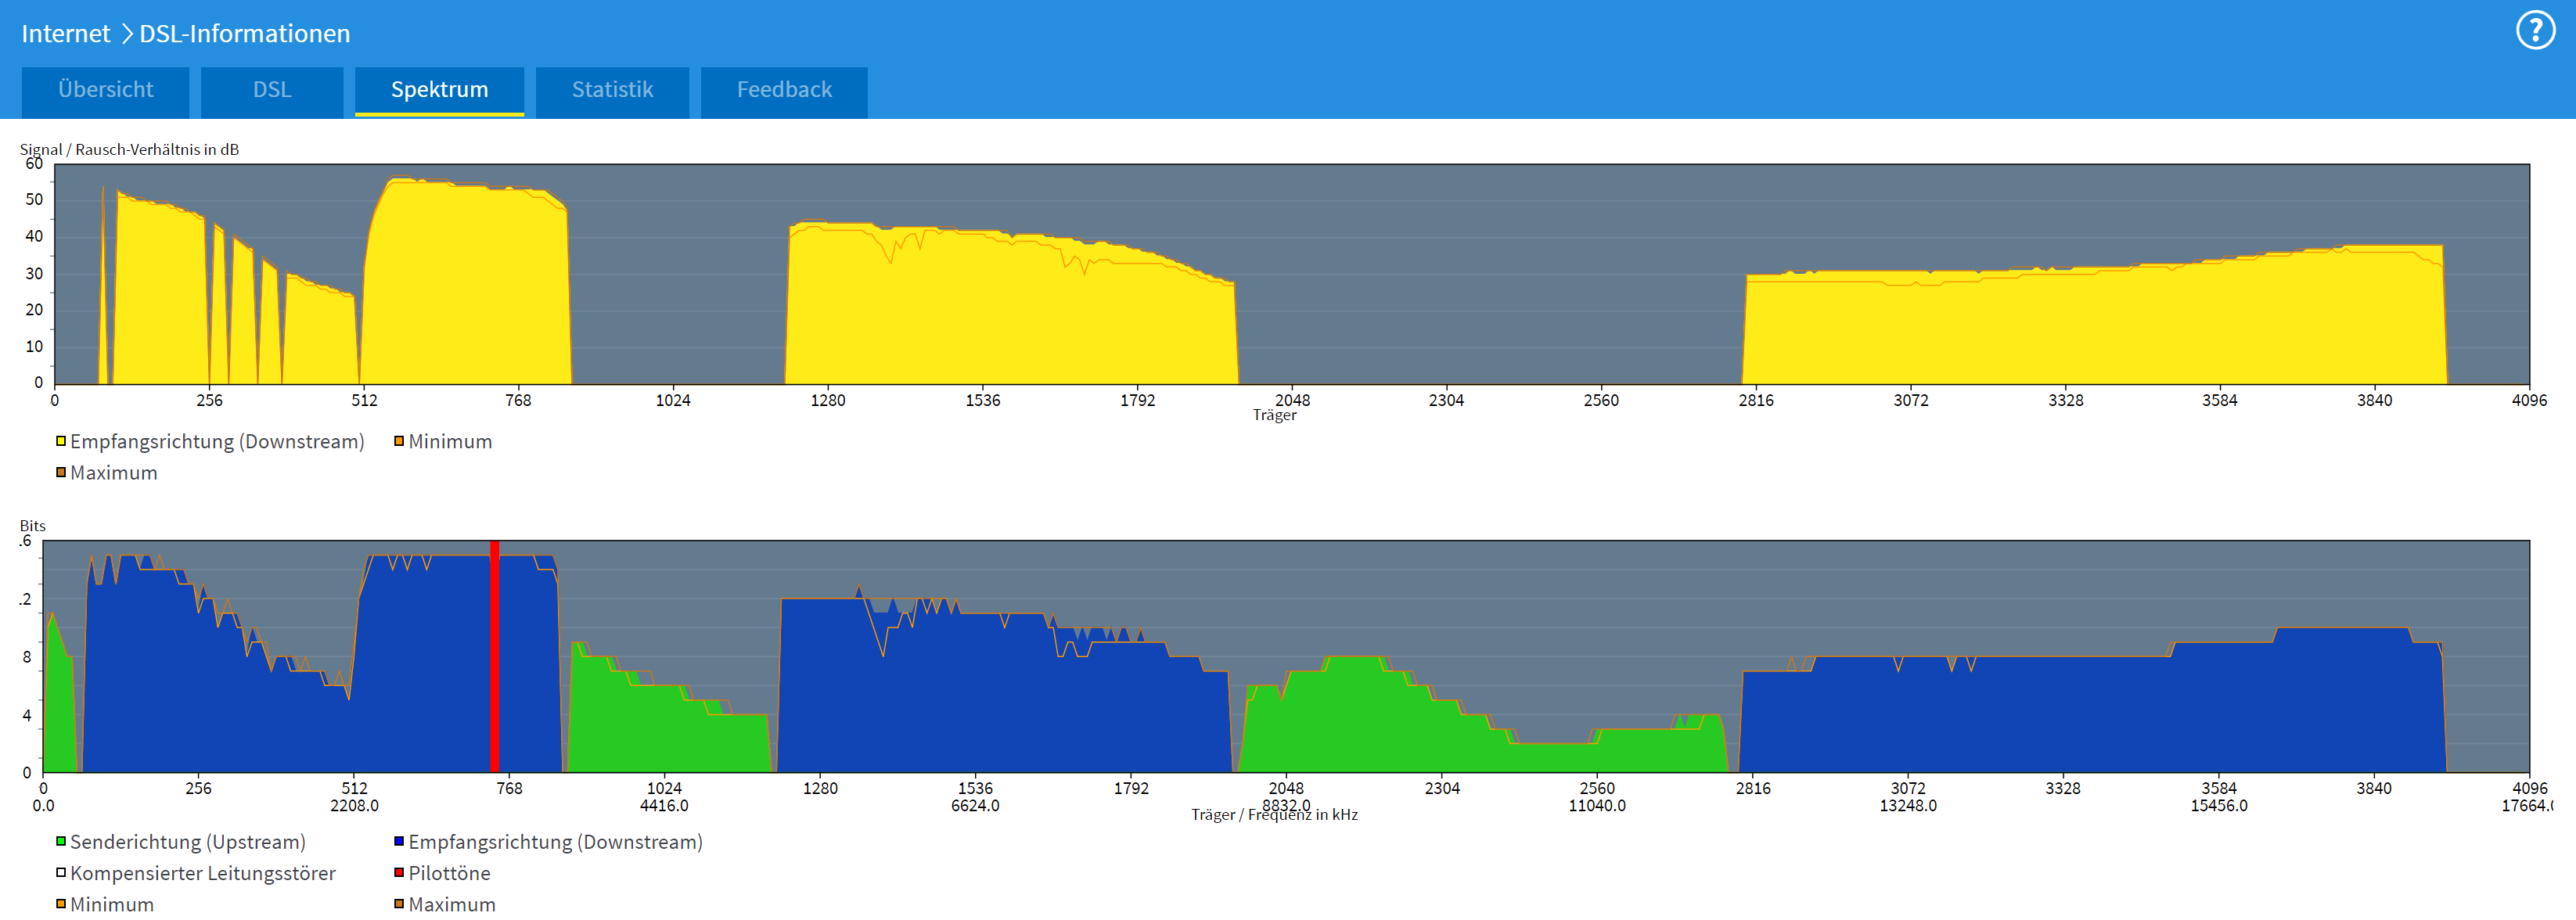Click the DSL-Informationen breadcrumb title
This screenshot has width=2576, height=920.
[244, 34]
